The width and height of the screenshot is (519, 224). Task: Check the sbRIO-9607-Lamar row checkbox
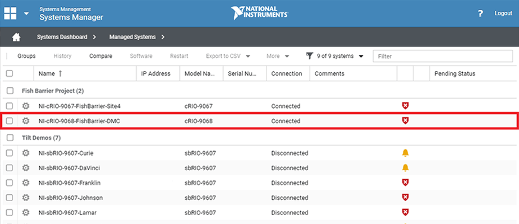point(10,212)
